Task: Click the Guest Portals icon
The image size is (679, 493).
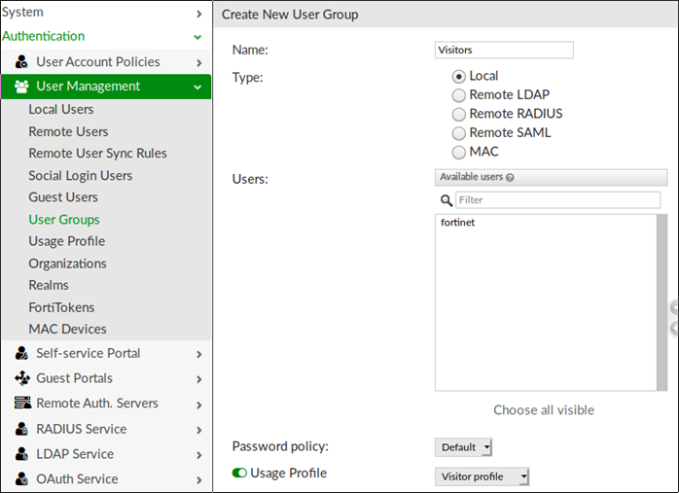Action: pos(21,379)
